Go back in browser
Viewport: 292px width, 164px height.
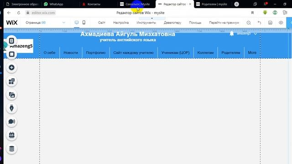pyautogui.click(x=9, y=13)
